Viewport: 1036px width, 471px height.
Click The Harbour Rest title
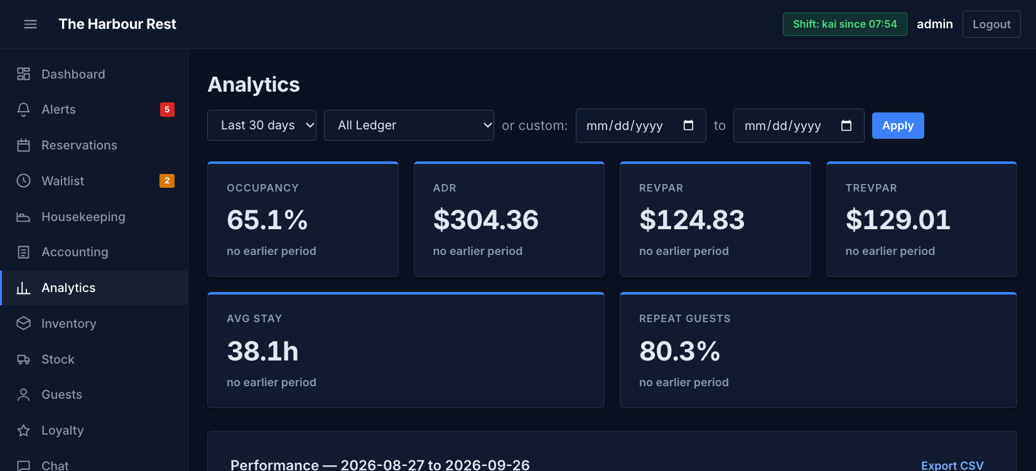coord(117,24)
